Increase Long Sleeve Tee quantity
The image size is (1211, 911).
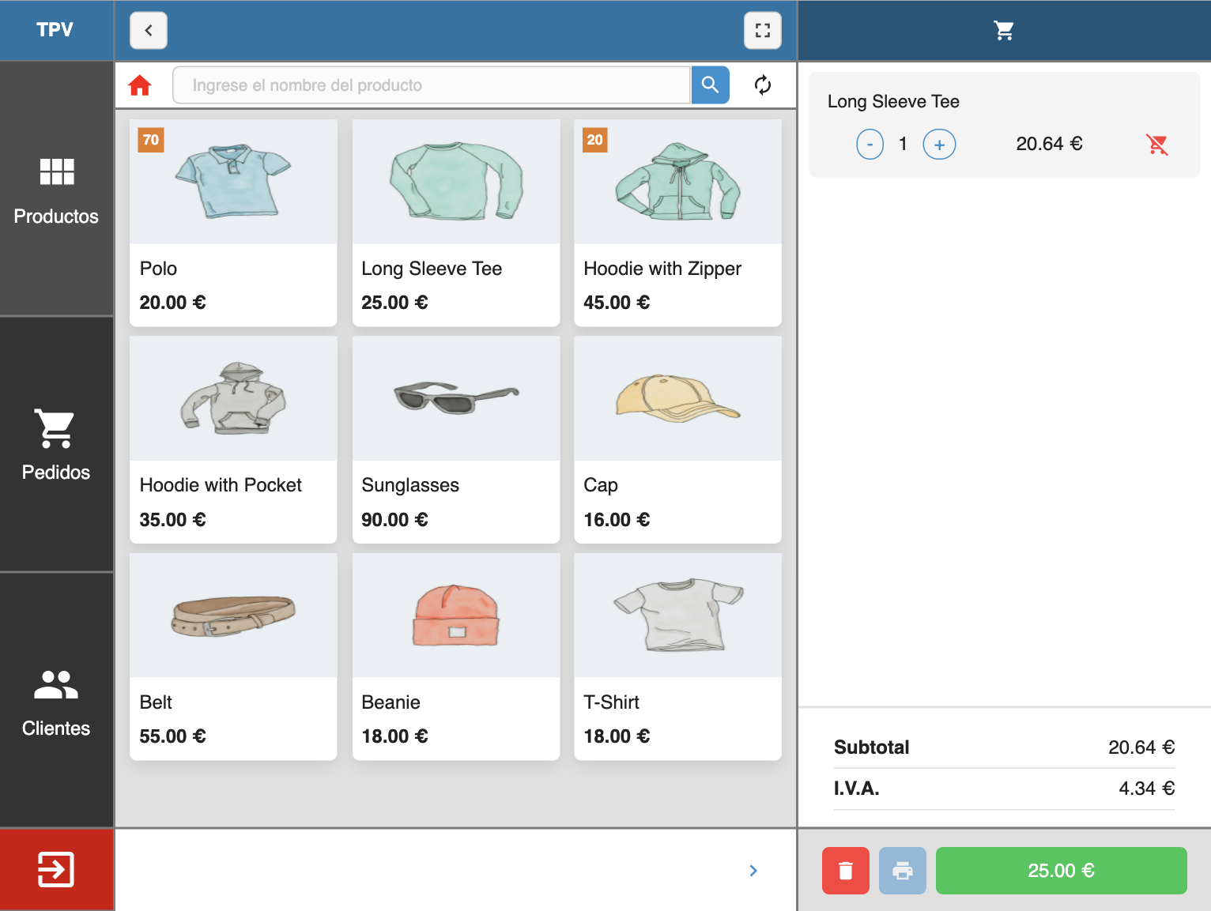pos(939,145)
